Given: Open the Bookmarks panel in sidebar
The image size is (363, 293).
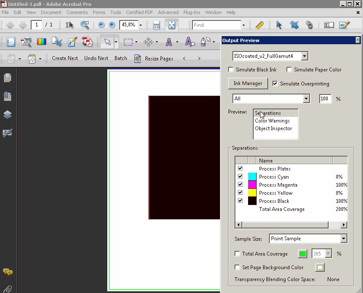Looking at the screenshot, I should click(7, 97).
